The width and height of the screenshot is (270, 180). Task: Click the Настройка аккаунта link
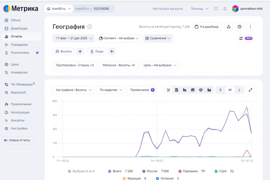(167, 9)
